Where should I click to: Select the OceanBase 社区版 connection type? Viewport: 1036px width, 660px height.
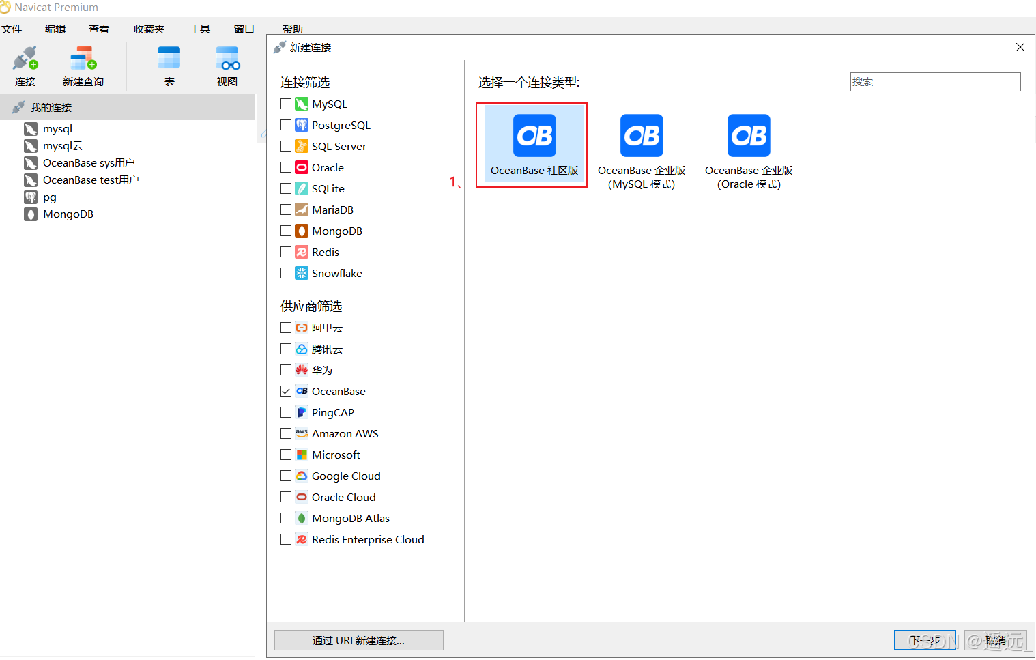pyautogui.click(x=534, y=145)
